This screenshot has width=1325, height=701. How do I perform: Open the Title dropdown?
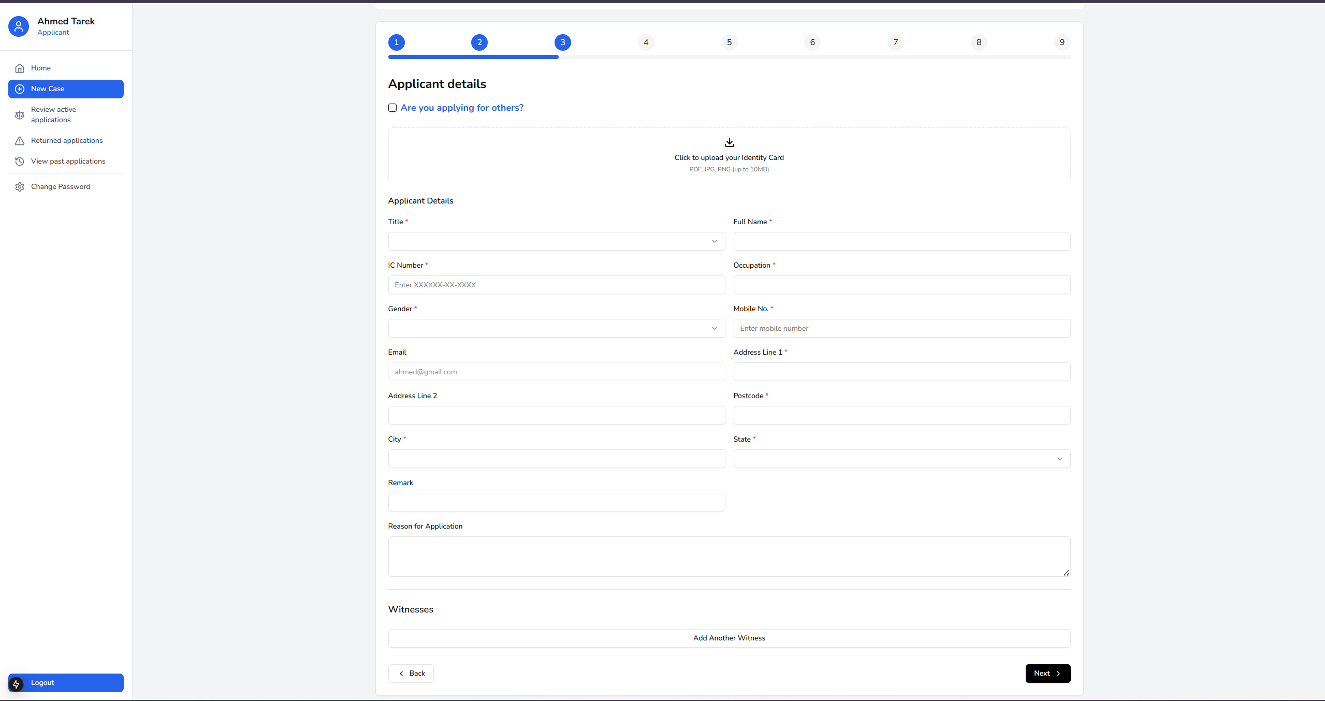556,241
